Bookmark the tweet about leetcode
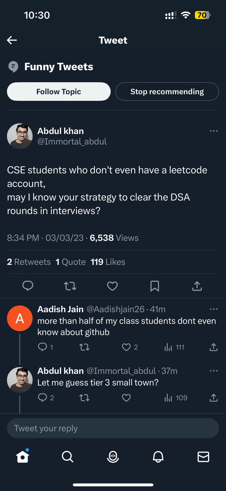The image size is (226, 491). click(x=154, y=286)
